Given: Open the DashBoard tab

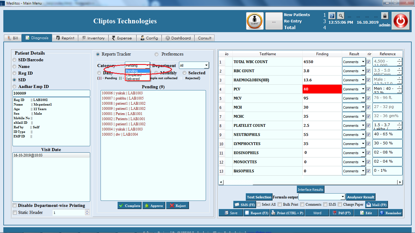Looking at the screenshot, I should point(178,38).
